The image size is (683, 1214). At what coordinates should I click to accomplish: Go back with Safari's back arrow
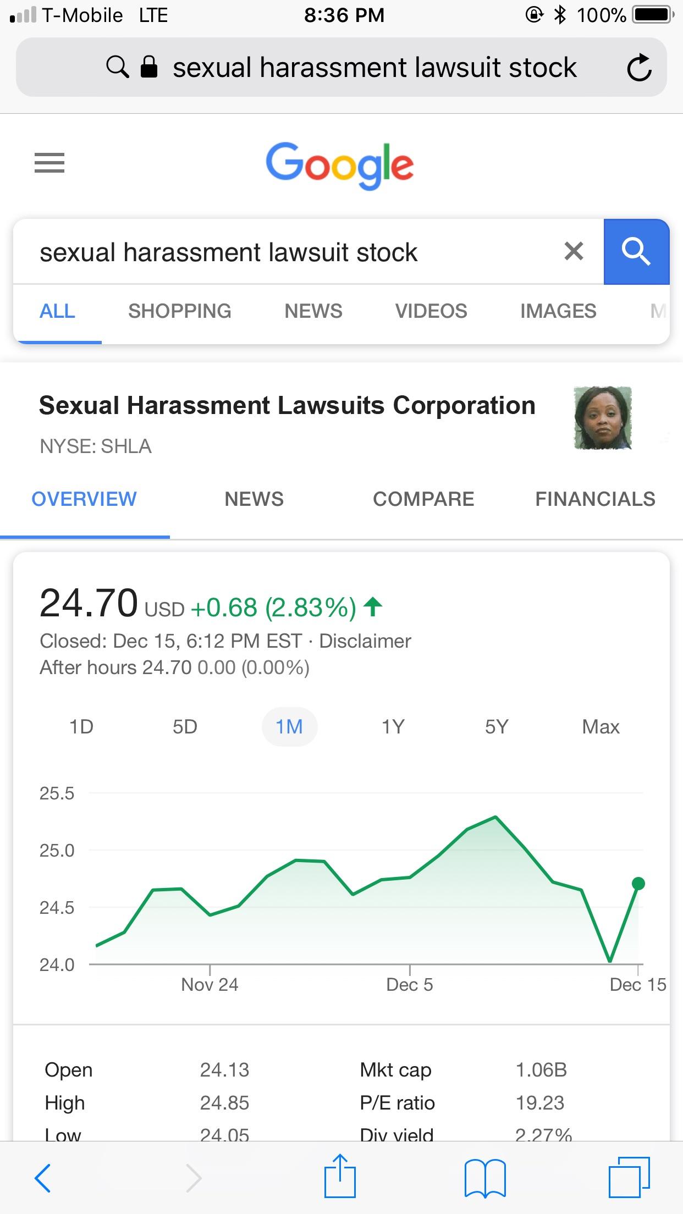[43, 1178]
